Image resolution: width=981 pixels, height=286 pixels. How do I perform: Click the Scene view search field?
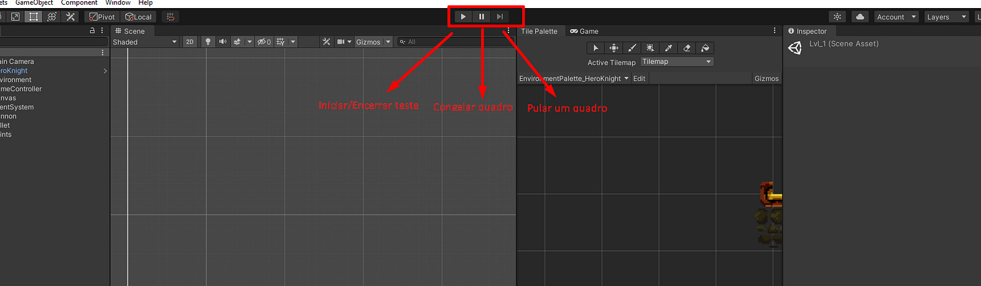click(455, 42)
